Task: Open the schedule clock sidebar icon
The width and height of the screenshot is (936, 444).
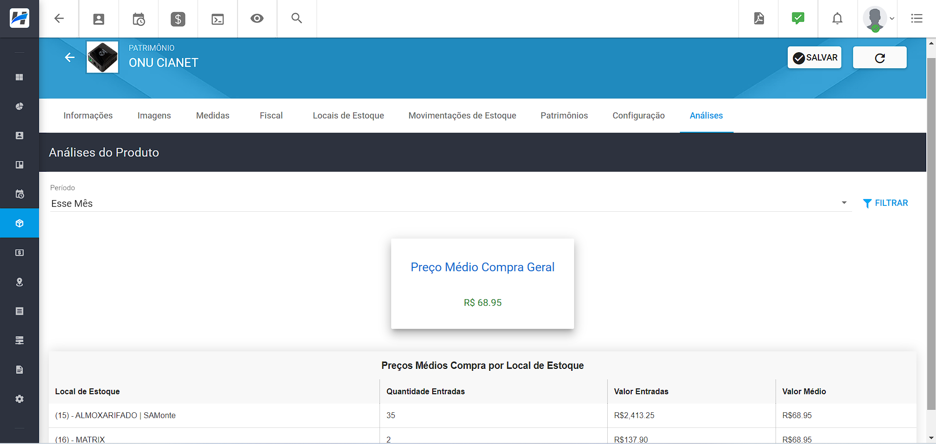Action: tap(20, 194)
